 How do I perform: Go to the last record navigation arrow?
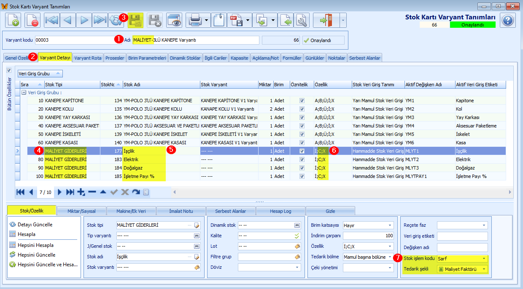point(100,20)
